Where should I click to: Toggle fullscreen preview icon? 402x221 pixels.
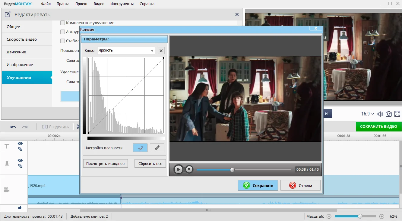pyautogui.click(x=397, y=114)
